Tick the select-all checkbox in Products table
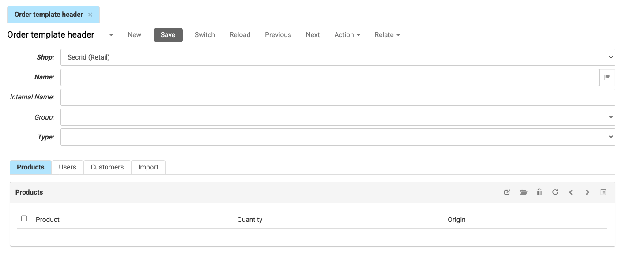 click(24, 218)
